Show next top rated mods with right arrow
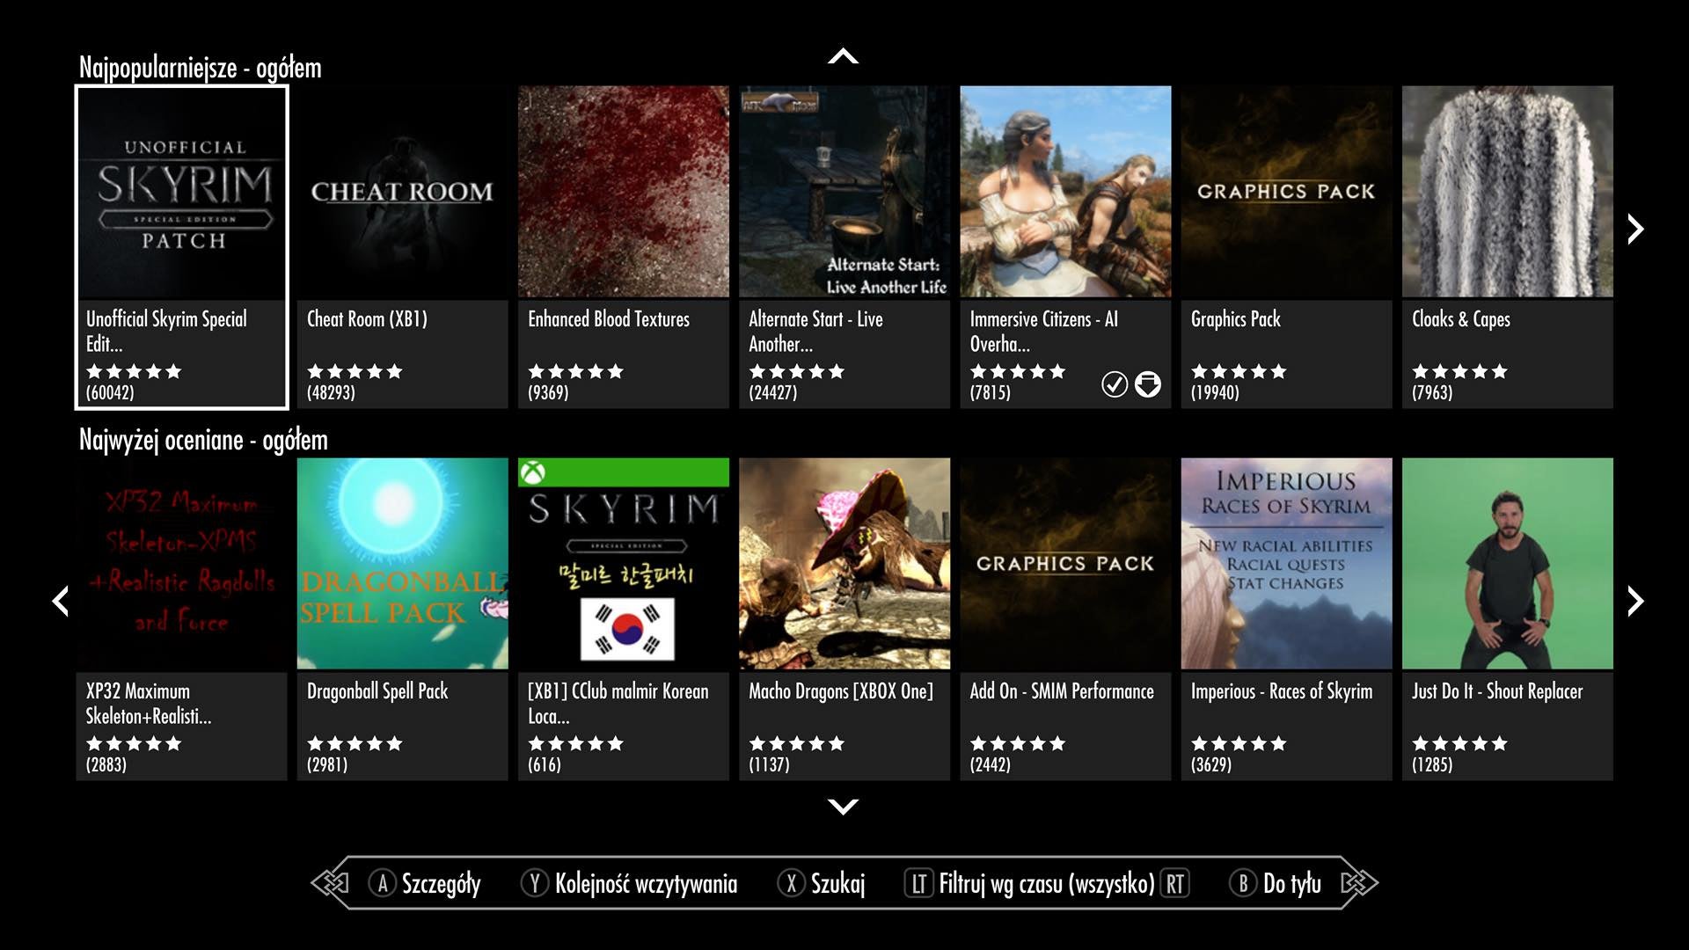1689x950 pixels. 1635,601
